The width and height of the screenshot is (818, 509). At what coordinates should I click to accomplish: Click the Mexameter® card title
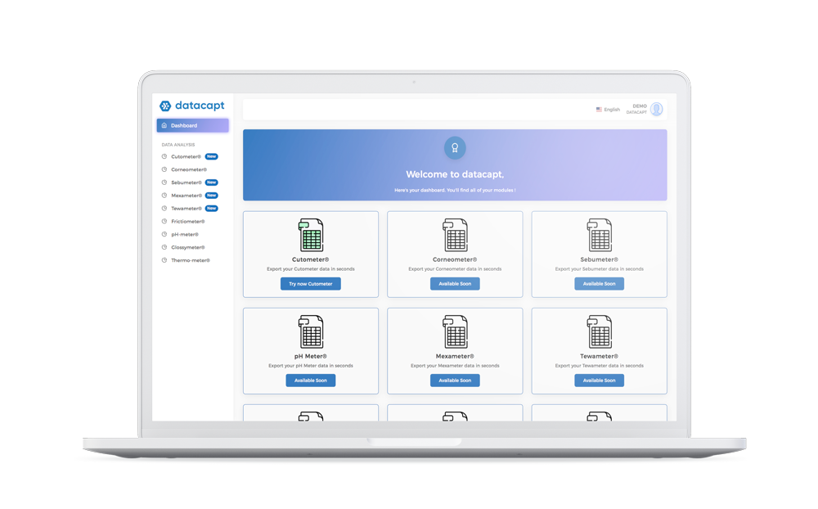click(455, 356)
